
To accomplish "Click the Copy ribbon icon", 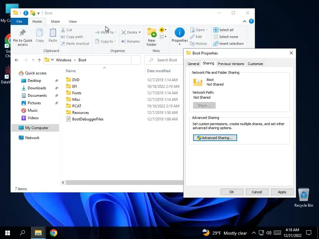I will tap(40, 35).
